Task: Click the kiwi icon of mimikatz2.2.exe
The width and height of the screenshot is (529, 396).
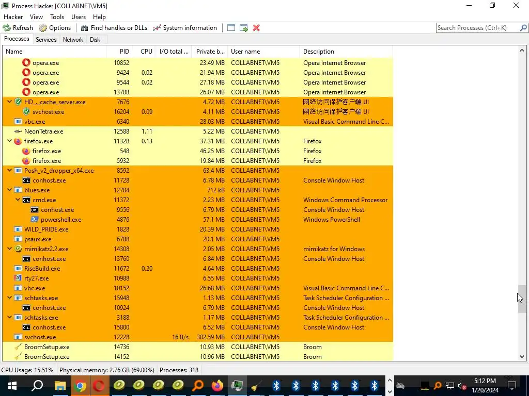Action: click(x=18, y=249)
